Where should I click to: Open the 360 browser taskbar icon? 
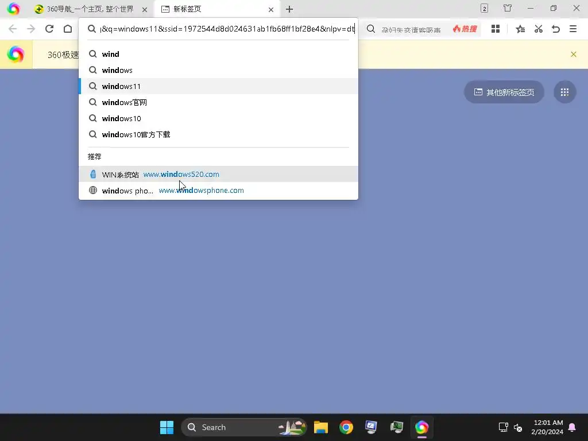pyautogui.click(x=421, y=427)
